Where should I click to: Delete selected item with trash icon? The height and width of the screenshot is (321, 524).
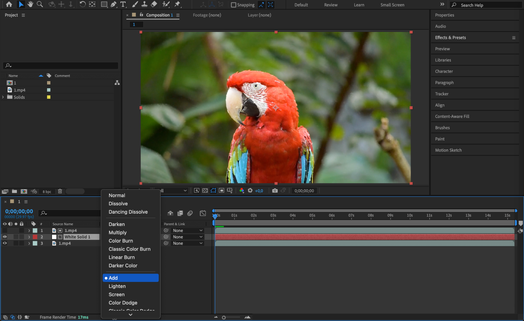click(60, 191)
